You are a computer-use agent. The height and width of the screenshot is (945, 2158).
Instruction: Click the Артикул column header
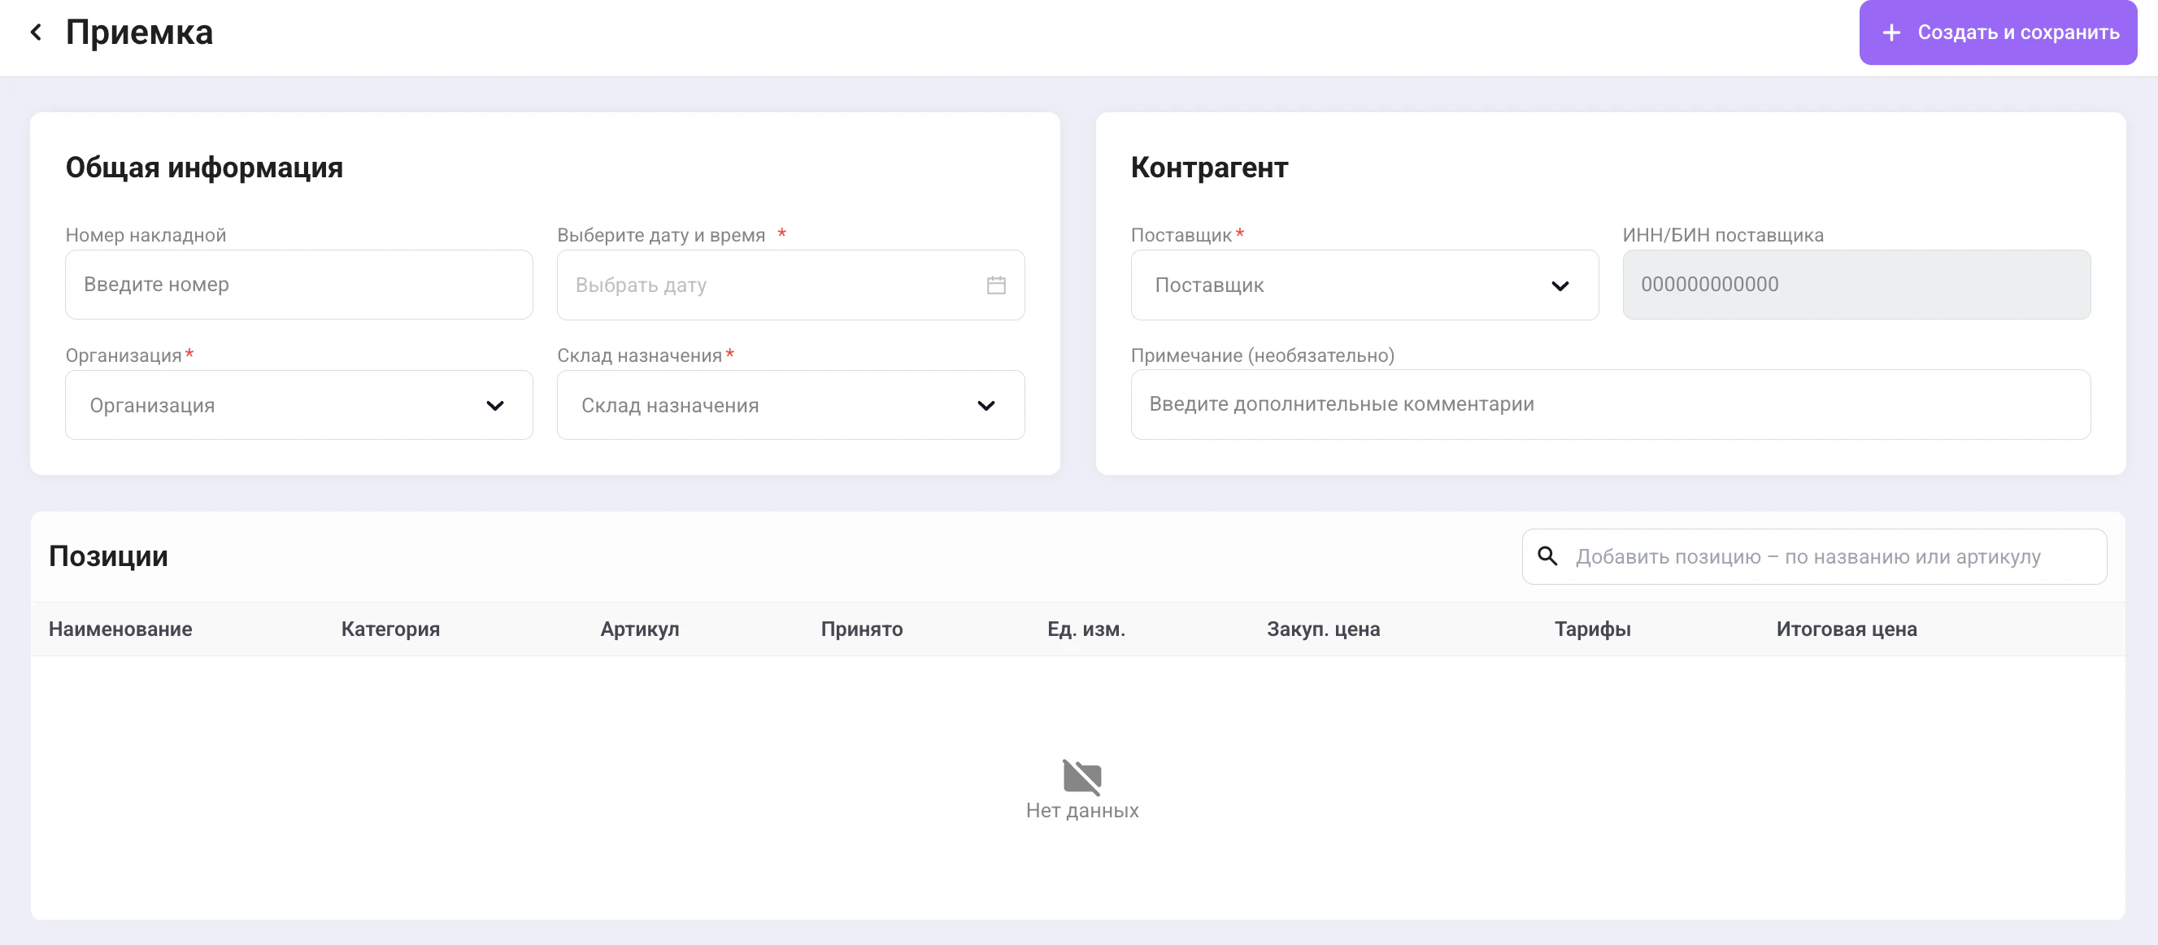639,629
